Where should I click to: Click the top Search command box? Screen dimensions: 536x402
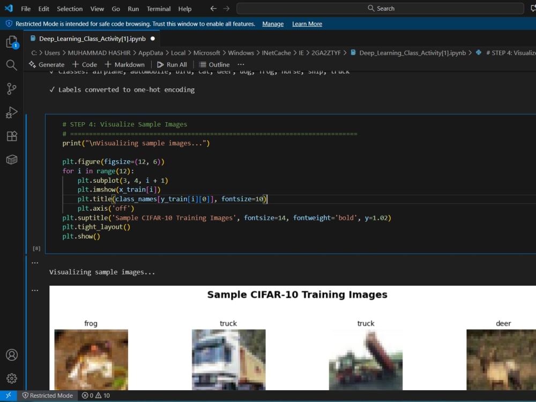pos(380,9)
